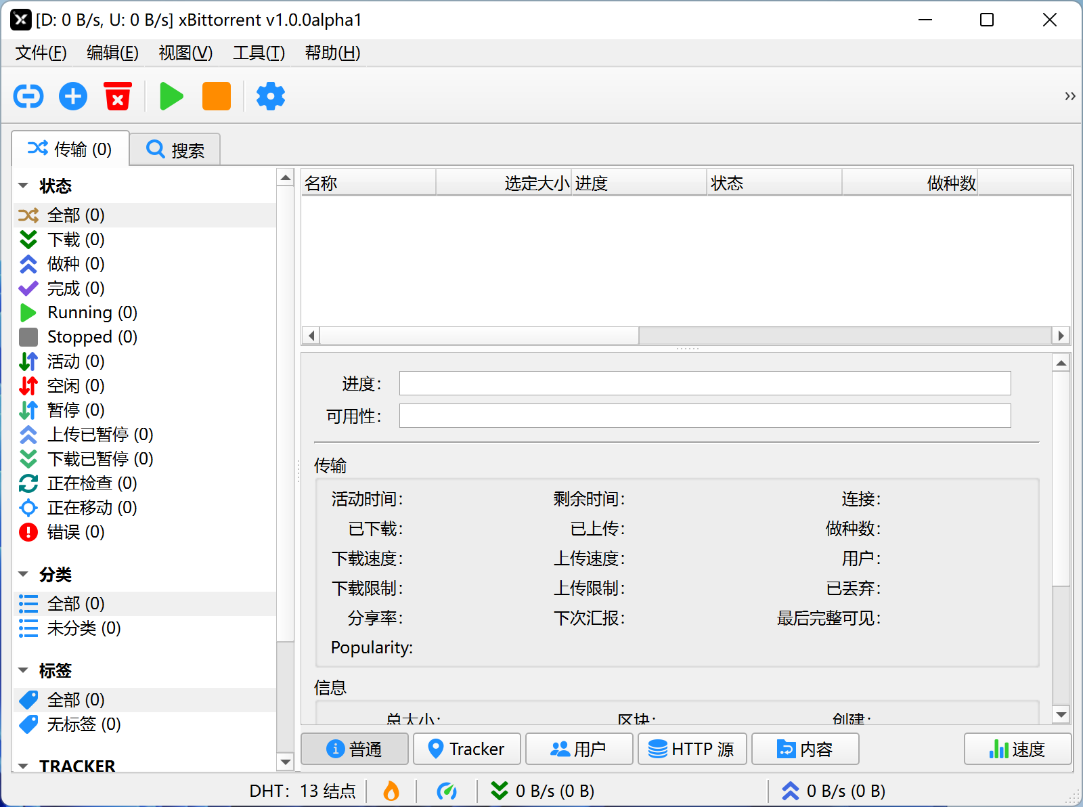This screenshot has height=807, width=1083.
Task: Show hidden toolbar items via chevron
Action: pos(1070,96)
